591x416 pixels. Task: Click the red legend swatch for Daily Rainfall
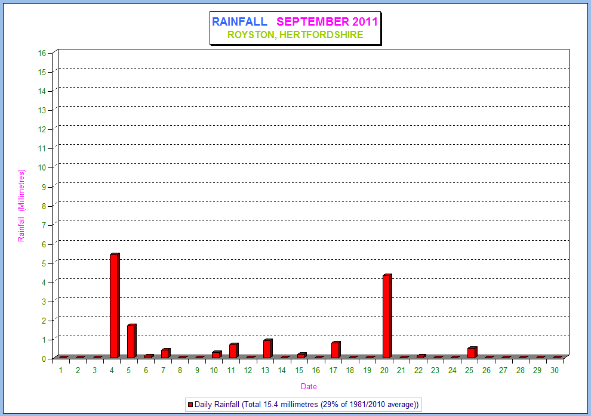(x=190, y=405)
